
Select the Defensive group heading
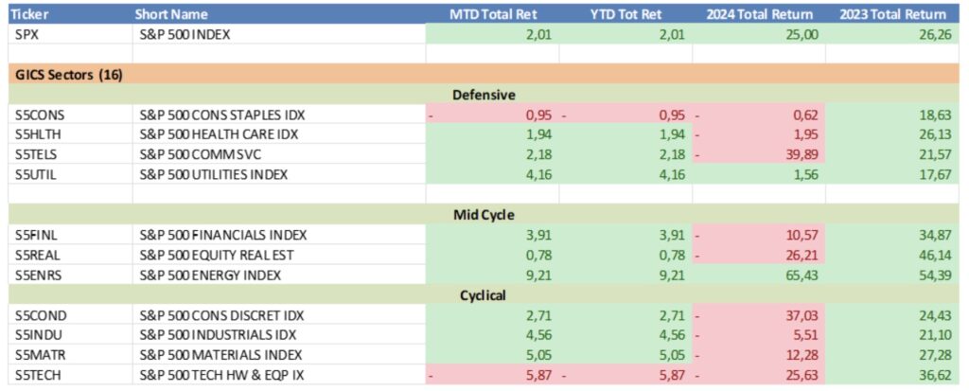[484, 95]
